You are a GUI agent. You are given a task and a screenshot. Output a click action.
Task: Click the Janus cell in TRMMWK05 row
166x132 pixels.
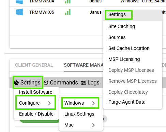coord(95,12)
